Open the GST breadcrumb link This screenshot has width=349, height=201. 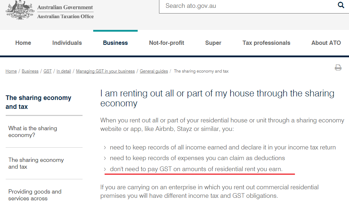(x=47, y=71)
